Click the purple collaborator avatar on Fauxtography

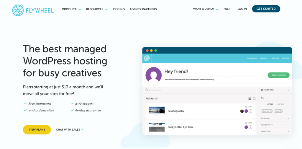[246, 111]
